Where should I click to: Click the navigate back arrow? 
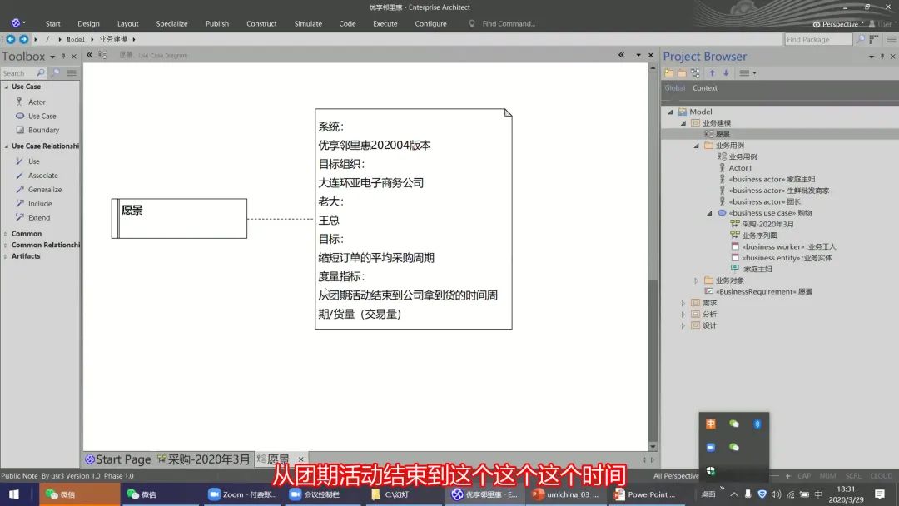point(10,39)
